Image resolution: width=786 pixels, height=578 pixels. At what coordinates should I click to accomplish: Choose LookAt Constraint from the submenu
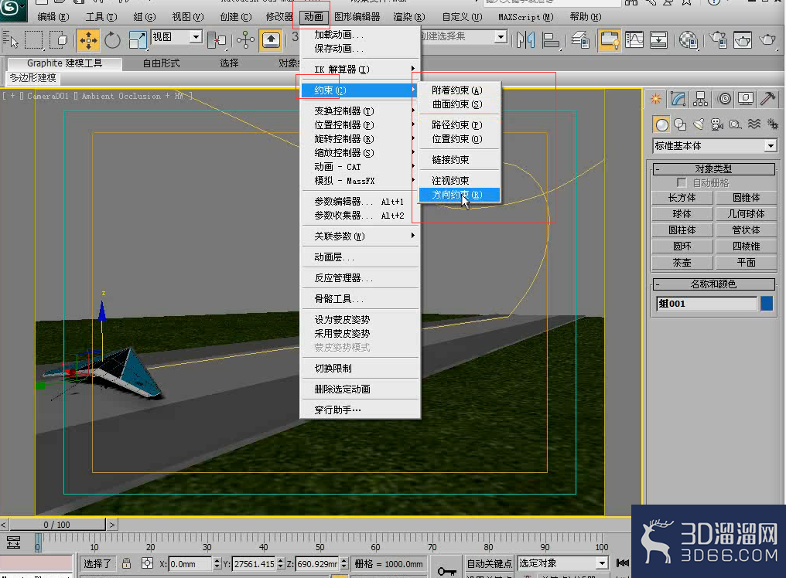tap(460, 180)
